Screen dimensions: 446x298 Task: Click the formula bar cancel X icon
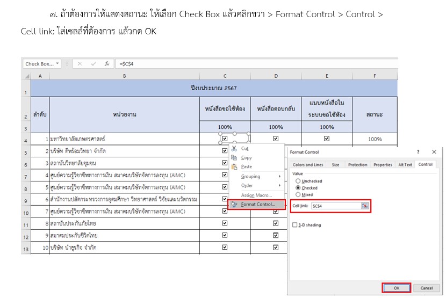pyautogui.click(x=80, y=63)
